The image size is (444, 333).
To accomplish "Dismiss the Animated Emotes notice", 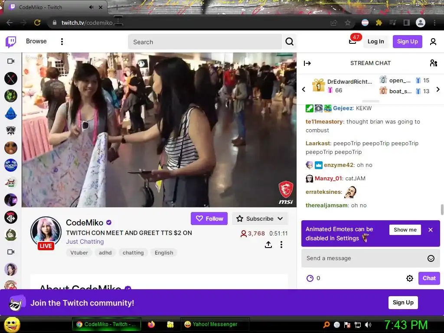I will [431, 230].
